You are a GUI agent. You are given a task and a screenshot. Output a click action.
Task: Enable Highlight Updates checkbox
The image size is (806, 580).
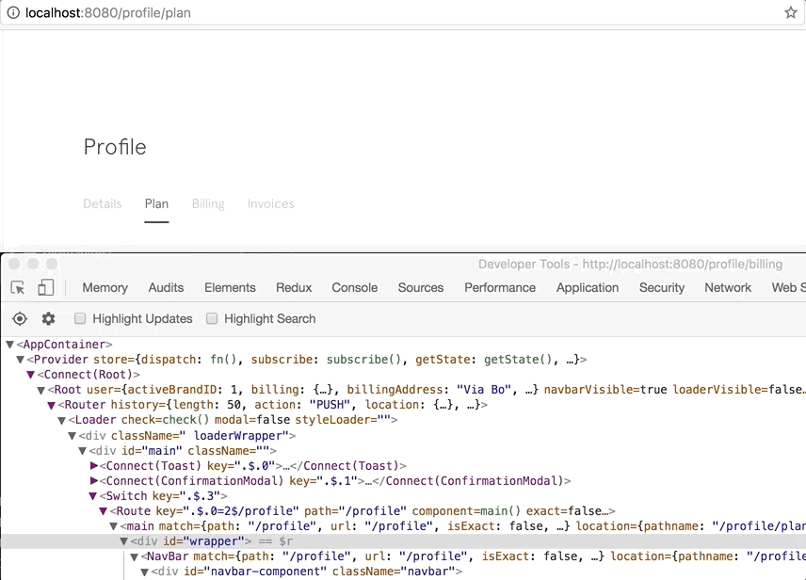(x=80, y=318)
